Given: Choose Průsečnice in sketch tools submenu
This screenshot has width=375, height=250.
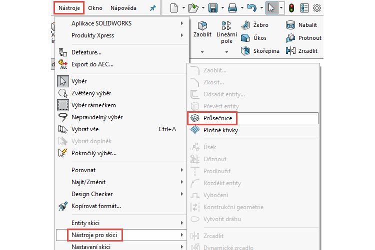Looking at the screenshot, I should pyautogui.click(x=253, y=118).
